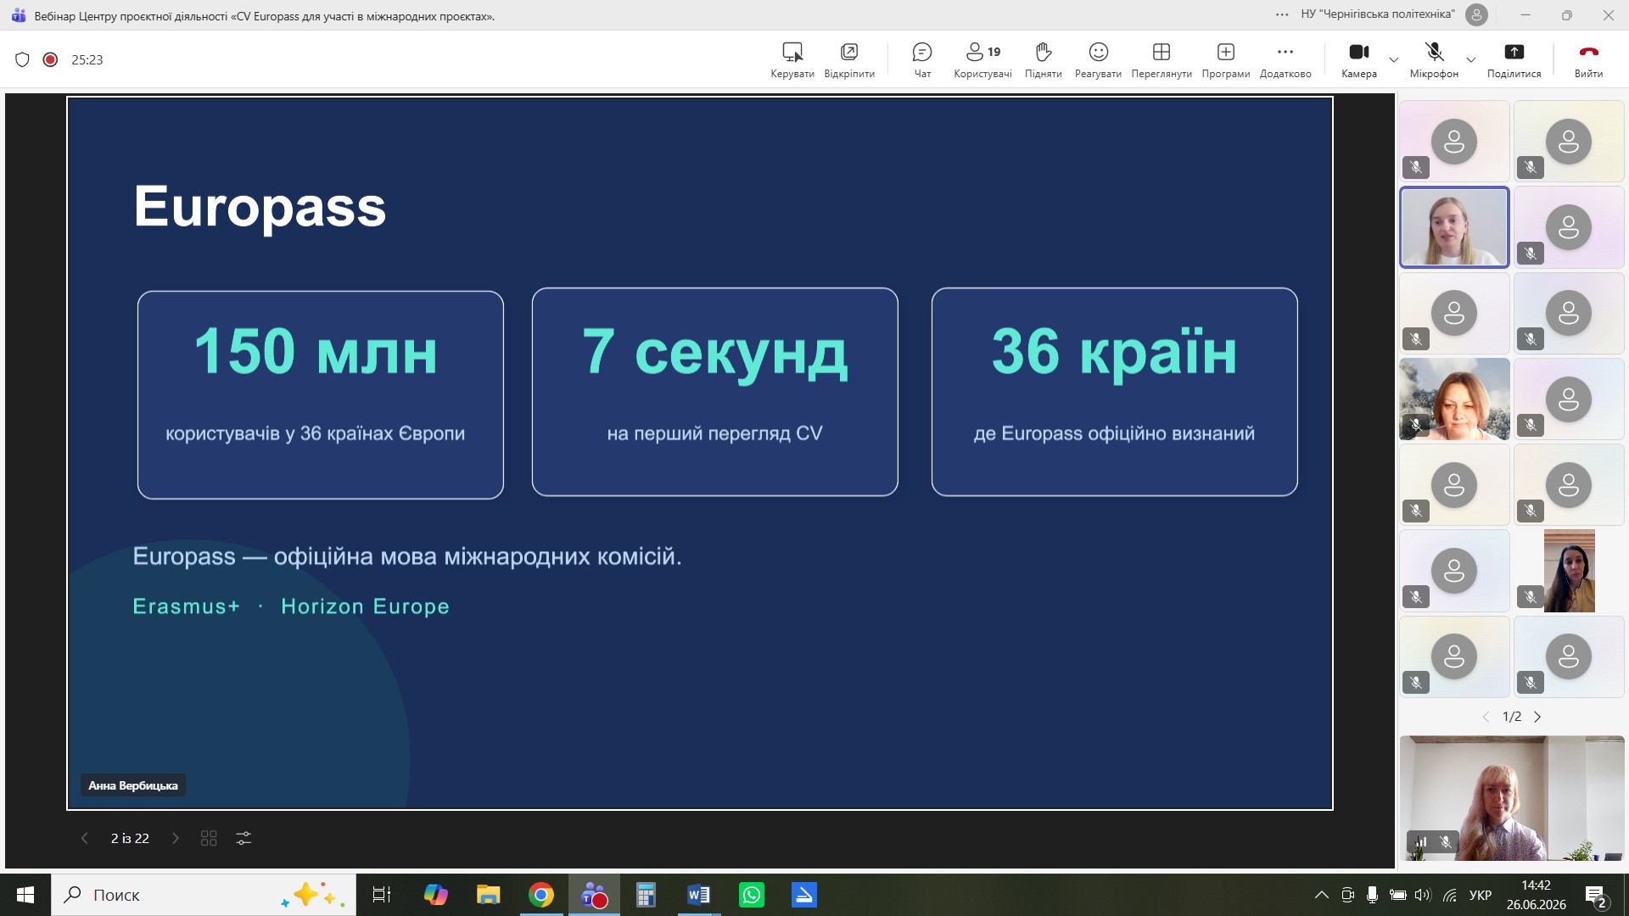Open the Windows notification center
This screenshot has height=916, width=1629.
[x=1596, y=896]
